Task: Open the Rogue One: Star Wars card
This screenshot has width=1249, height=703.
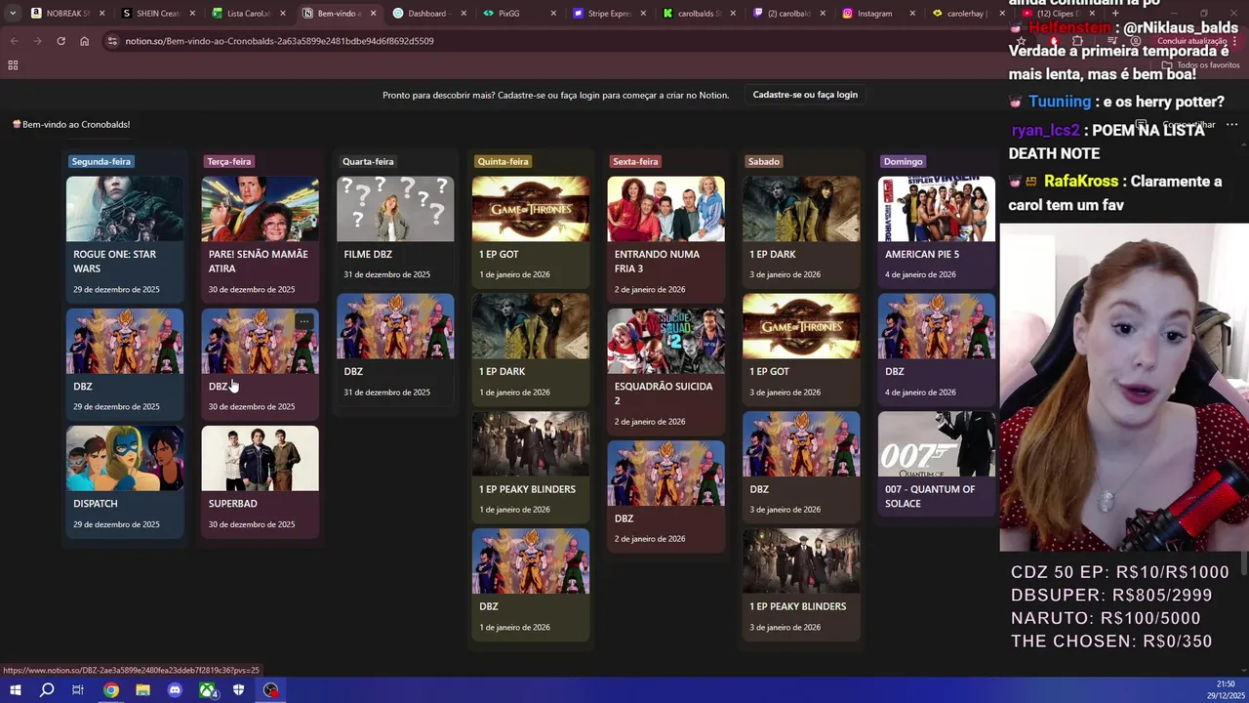Action: (x=125, y=238)
